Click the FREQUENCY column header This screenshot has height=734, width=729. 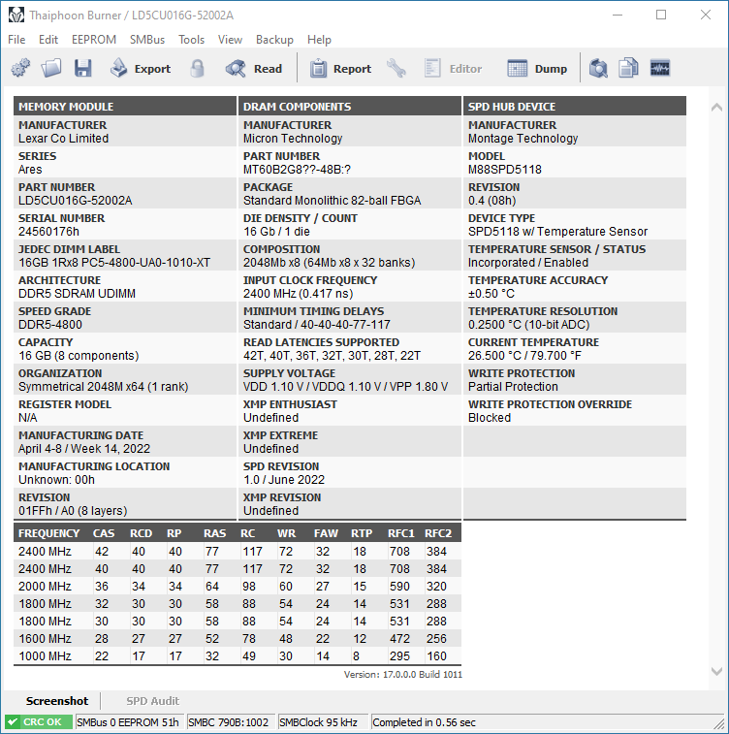point(49,533)
